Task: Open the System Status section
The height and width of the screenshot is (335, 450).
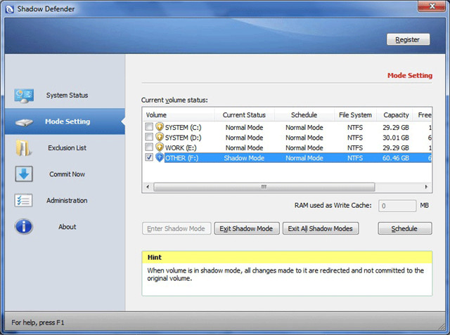Action: tap(65, 95)
